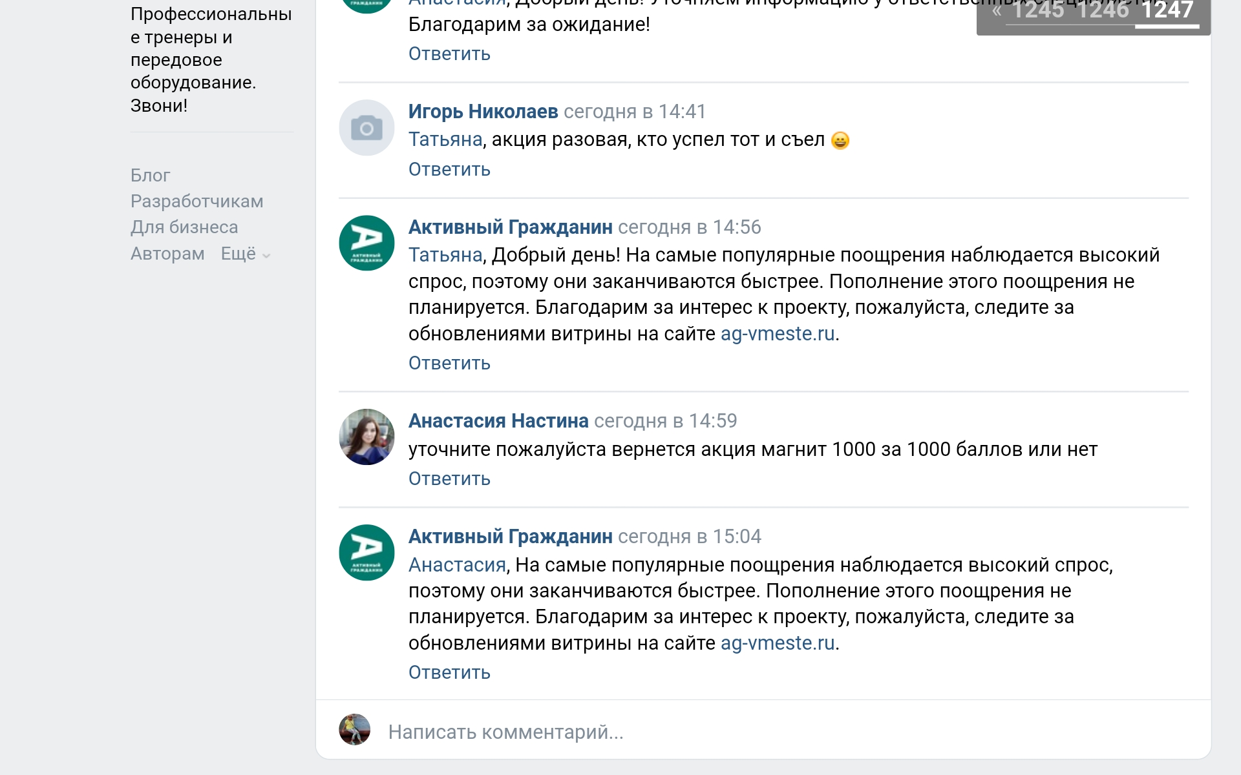The image size is (1241, 775).
Task: Reply to Активный Гражданин's 14:56 comment
Action: pos(449,363)
